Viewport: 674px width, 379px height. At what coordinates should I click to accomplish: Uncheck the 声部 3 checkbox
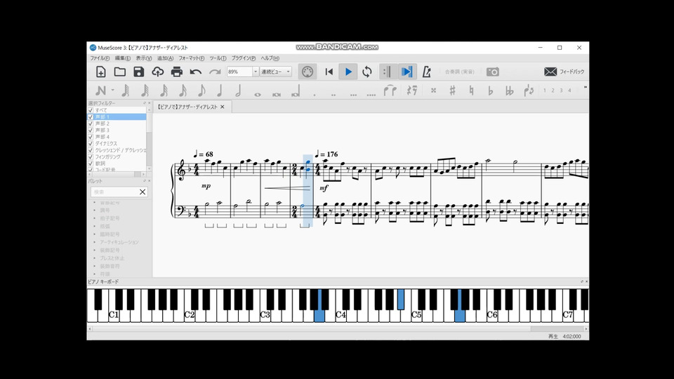tap(91, 131)
